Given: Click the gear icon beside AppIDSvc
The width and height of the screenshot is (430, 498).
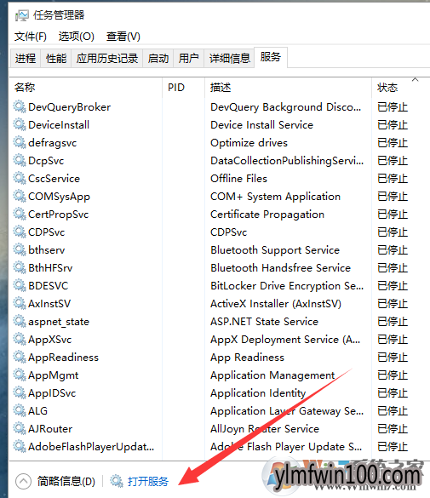Looking at the screenshot, I should tap(20, 393).
